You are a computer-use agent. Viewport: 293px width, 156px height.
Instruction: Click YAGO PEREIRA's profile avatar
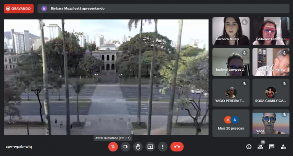pos(231,92)
